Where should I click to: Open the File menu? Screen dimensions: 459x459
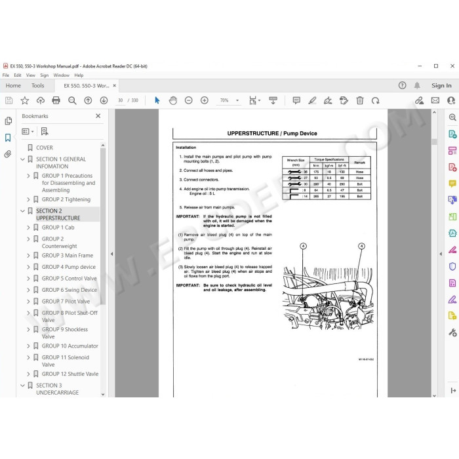tap(5, 75)
